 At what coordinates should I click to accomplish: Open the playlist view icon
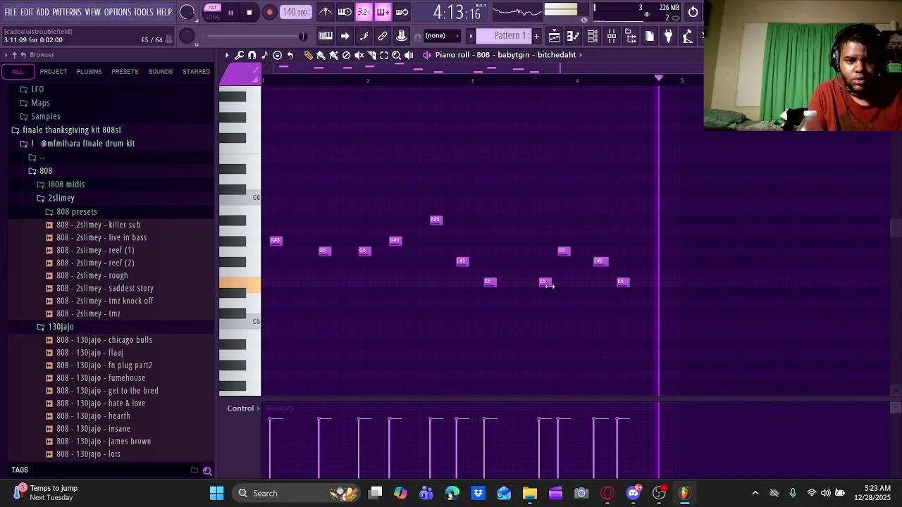[555, 36]
